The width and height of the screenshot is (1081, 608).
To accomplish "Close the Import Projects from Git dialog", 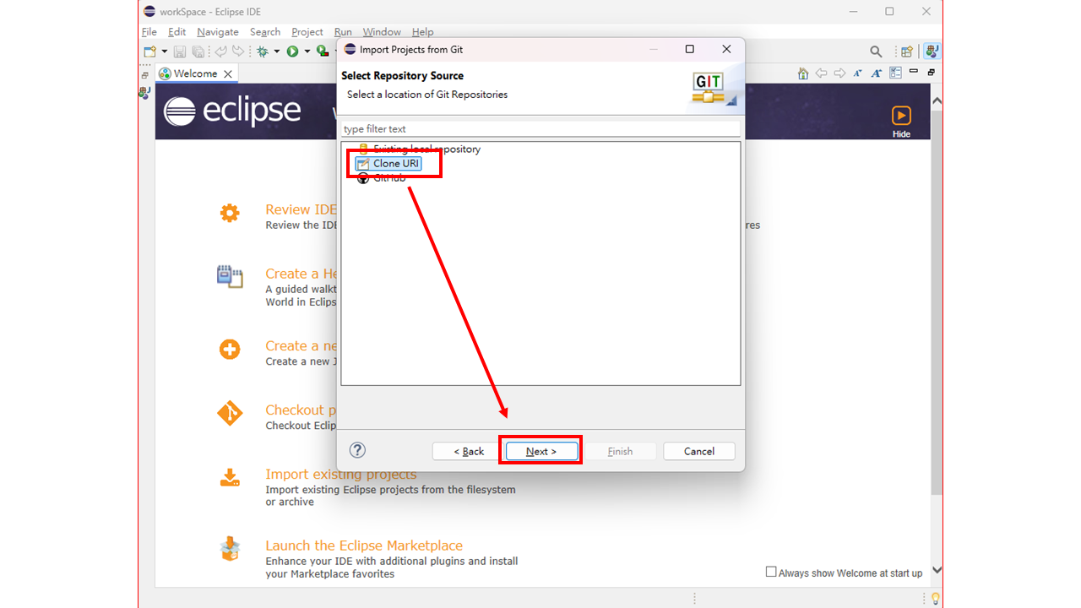I will [726, 49].
